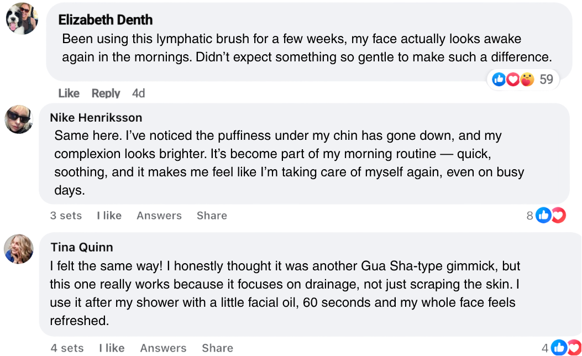
Task: Open the Nike Henriksson name link
Action: click(x=96, y=117)
